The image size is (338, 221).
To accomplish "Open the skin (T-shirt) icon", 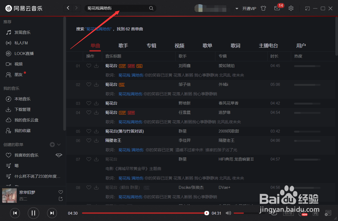I will pyautogui.click(x=263, y=8).
